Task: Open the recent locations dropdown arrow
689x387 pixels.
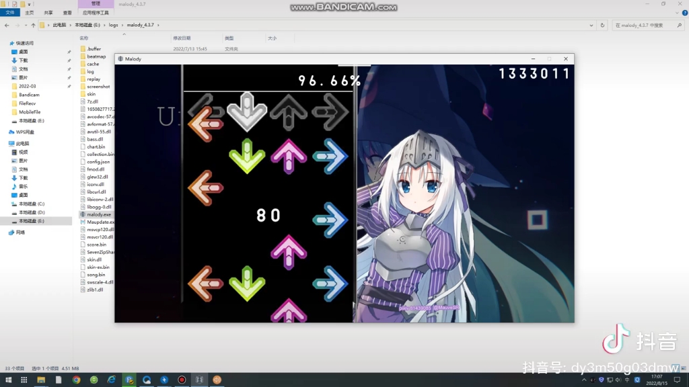Action: coord(26,26)
